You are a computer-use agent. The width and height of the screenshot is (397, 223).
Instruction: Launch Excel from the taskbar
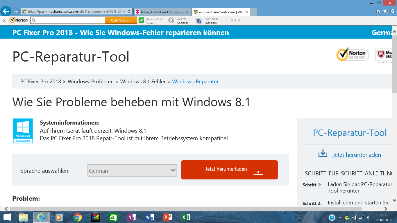(186, 217)
